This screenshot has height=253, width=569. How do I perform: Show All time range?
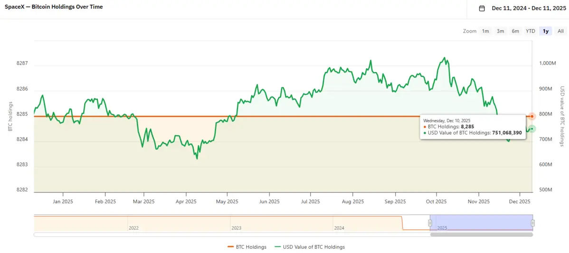(560, 31)
